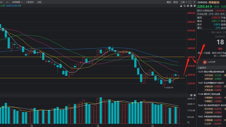The image size is (226, 127).
Task: Expand the 工具 tools dropdown
Action: (x=184, y=2)
